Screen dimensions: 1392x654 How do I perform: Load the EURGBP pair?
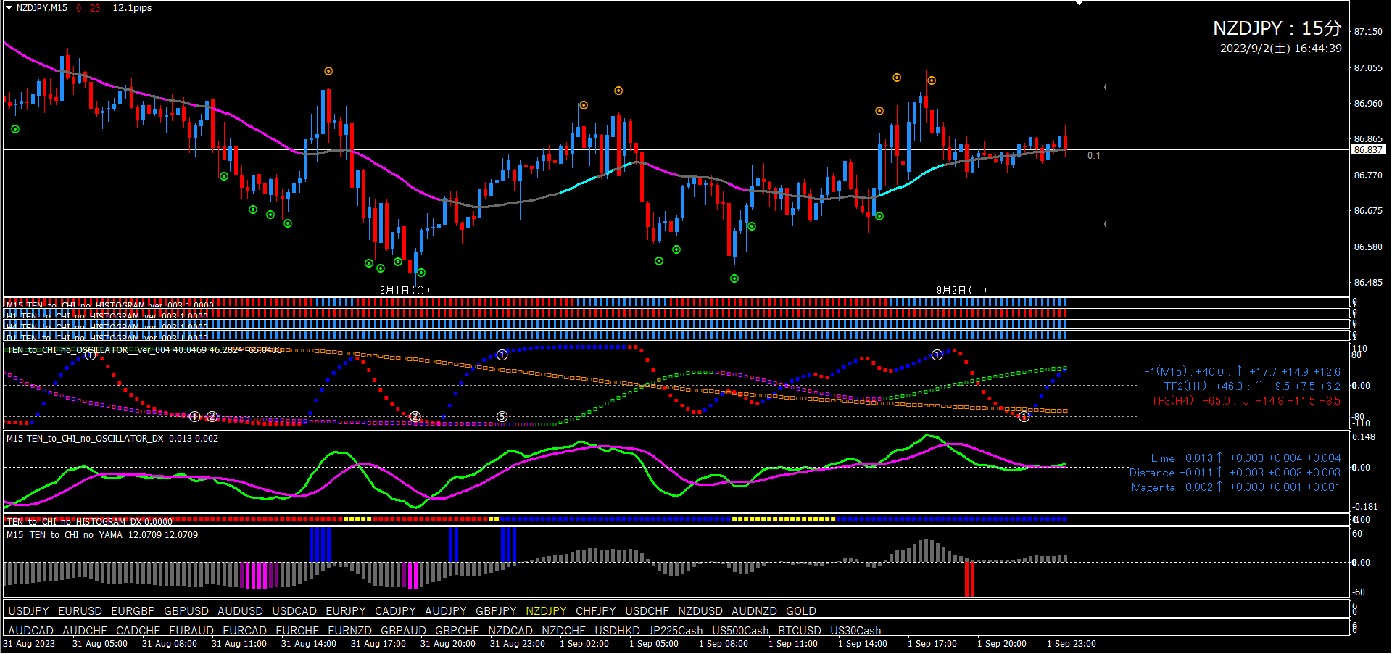pyautogui.click(x=133, y=611)
